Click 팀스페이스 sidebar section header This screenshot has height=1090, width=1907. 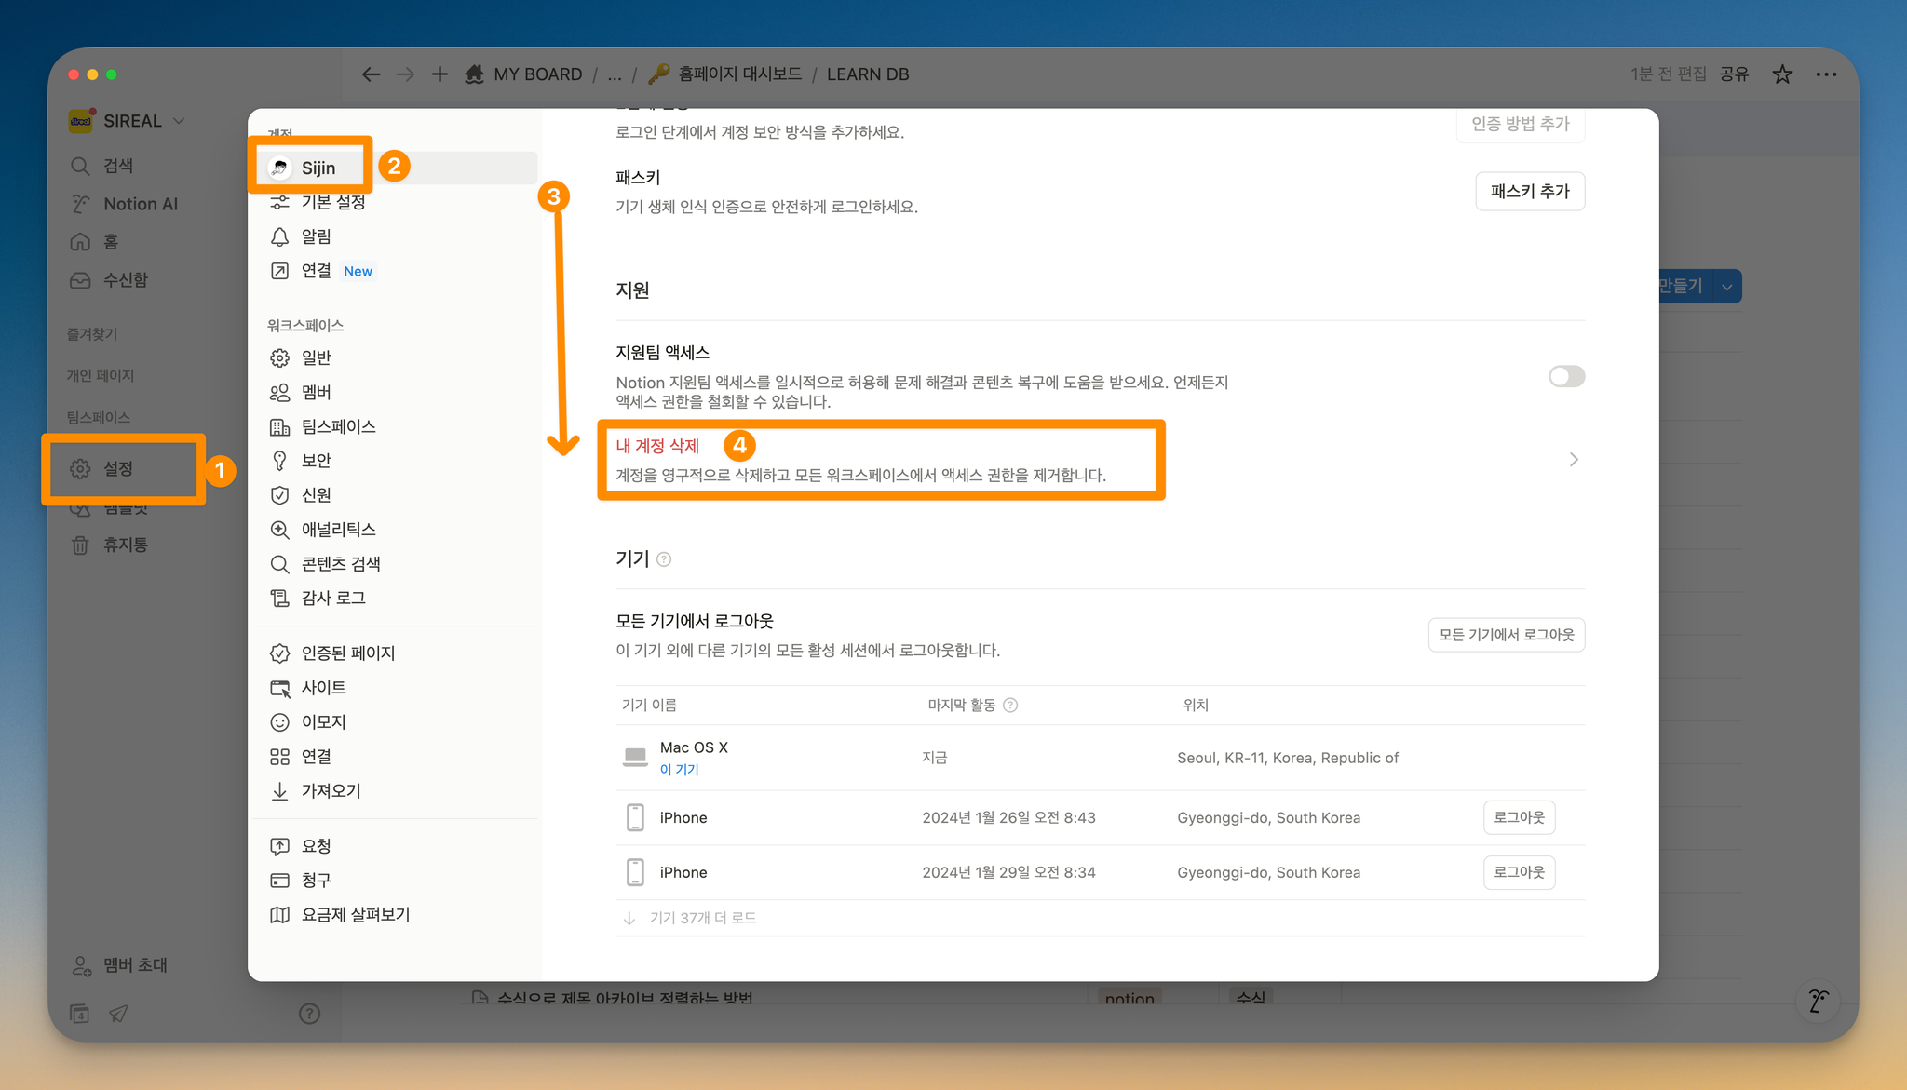tap(98, 418)
